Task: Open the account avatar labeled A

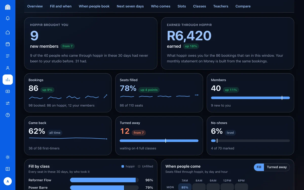Action: (x=8, y=181)
